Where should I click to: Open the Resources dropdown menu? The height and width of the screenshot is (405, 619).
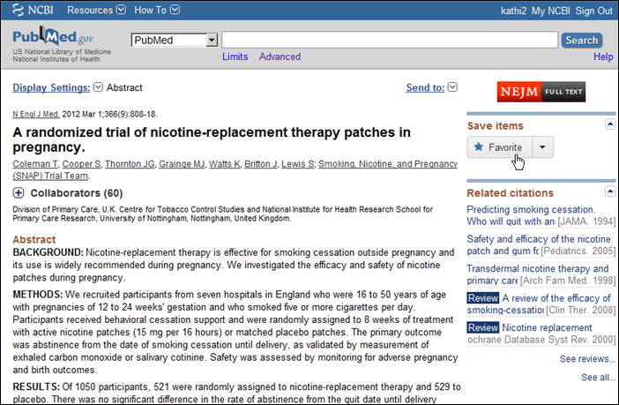[x=96, y=10]
